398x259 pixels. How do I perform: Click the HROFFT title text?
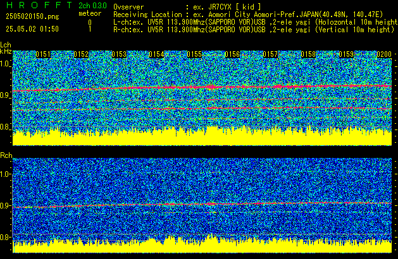(x=39, y=5)
